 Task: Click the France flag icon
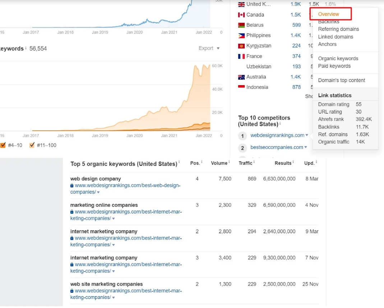click(241, 56)
